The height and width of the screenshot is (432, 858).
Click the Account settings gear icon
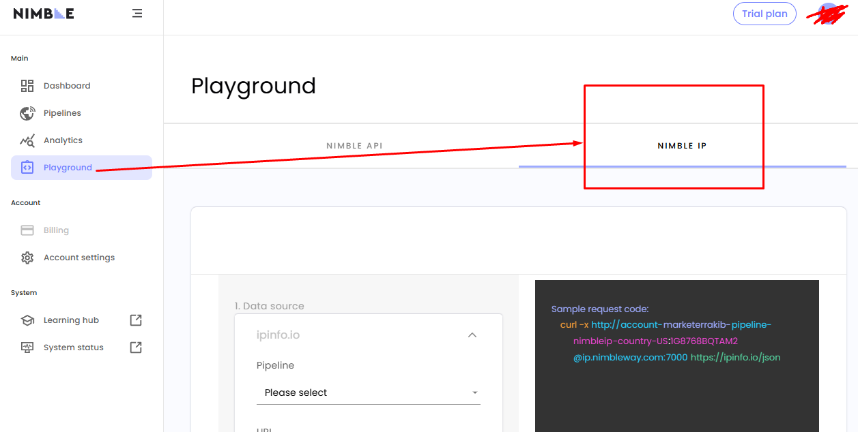pyautogui.click(x=27, y=258)
